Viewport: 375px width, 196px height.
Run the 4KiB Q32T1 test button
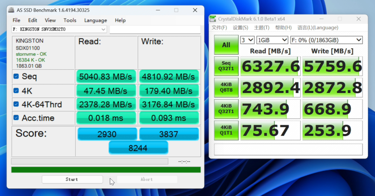pos(226,109)
